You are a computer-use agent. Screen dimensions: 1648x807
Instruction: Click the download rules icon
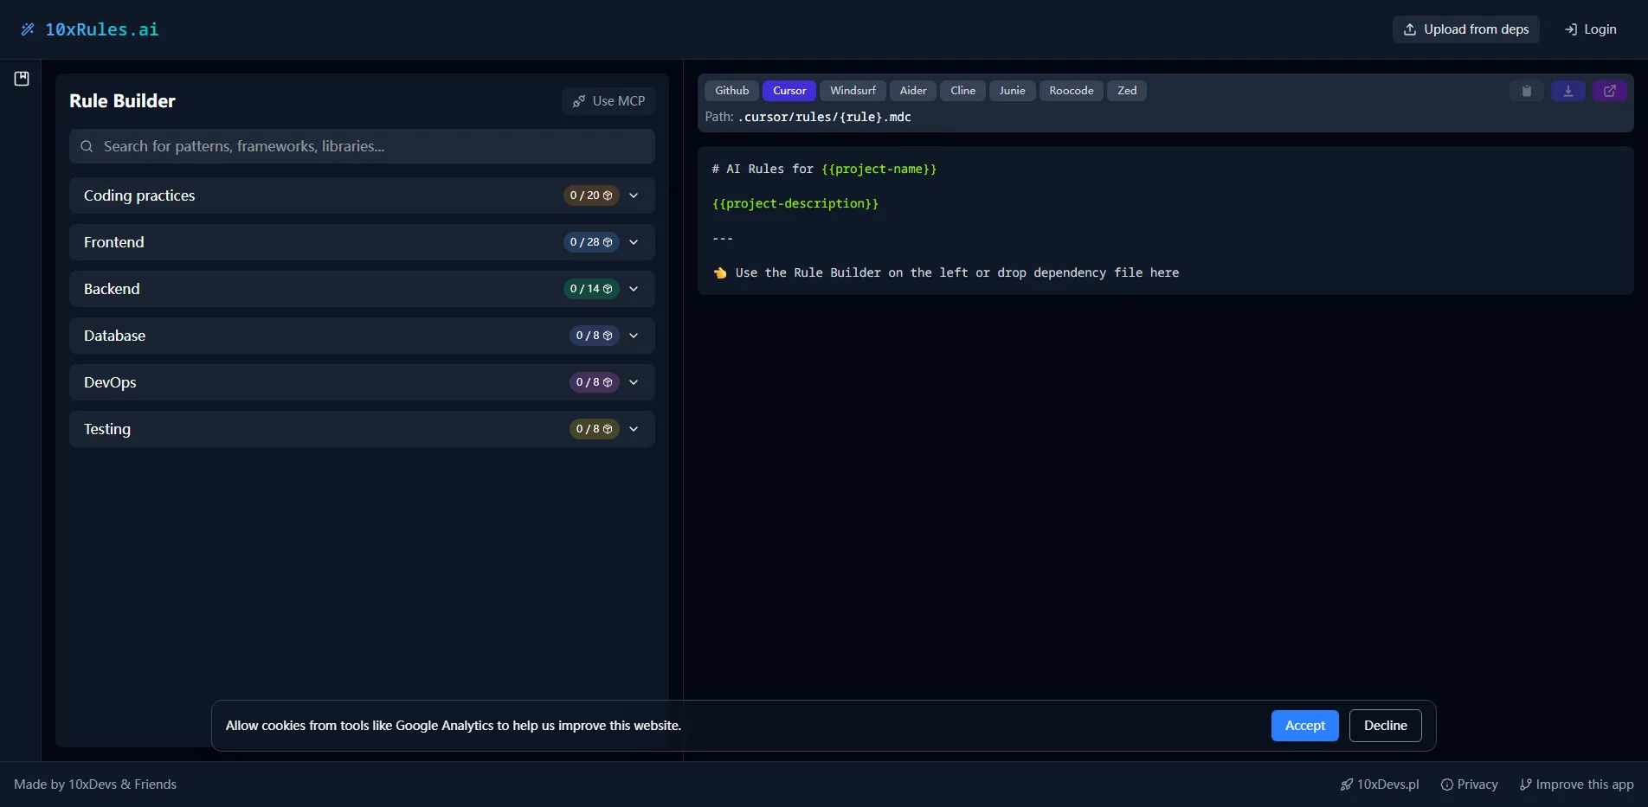tap(1568, 91)
